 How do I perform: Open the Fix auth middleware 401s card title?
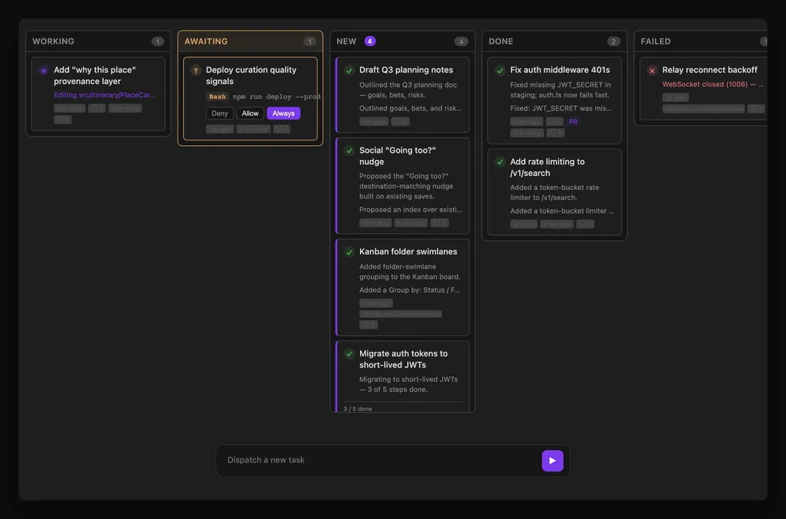[560, 70]
